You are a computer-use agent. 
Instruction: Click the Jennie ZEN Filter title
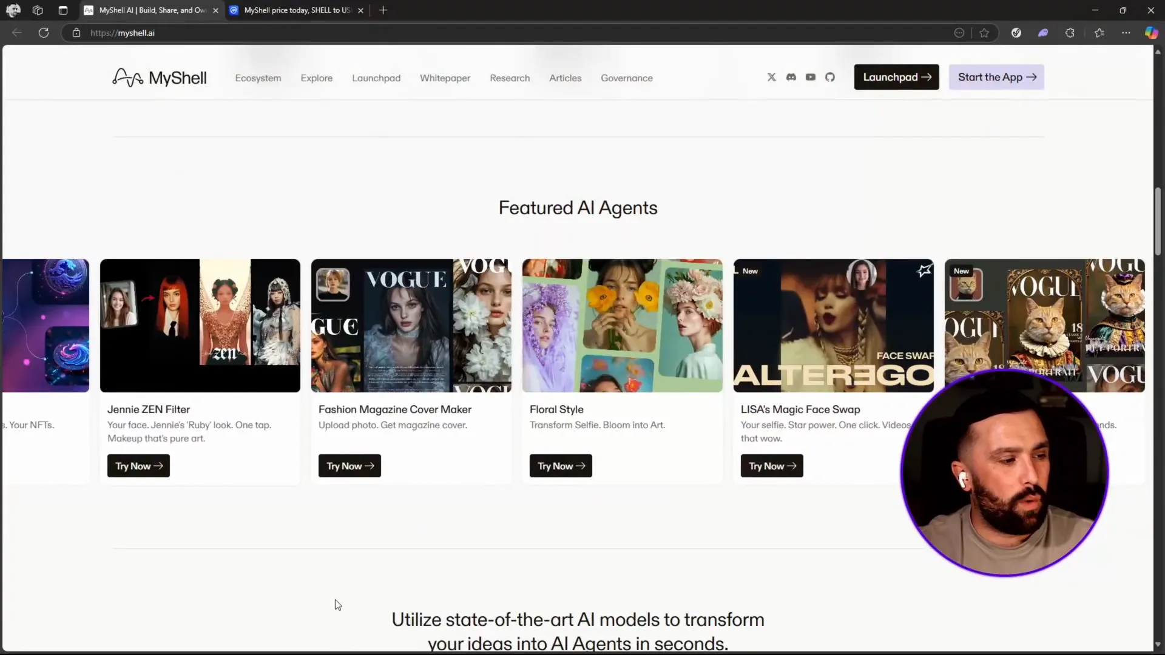[x=149, y=409]
